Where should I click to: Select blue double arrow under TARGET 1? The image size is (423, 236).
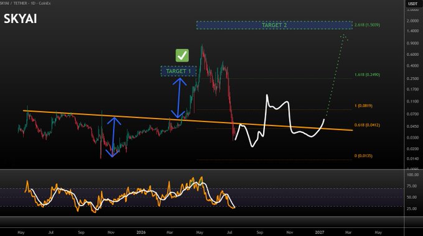[x=179, y=98]
